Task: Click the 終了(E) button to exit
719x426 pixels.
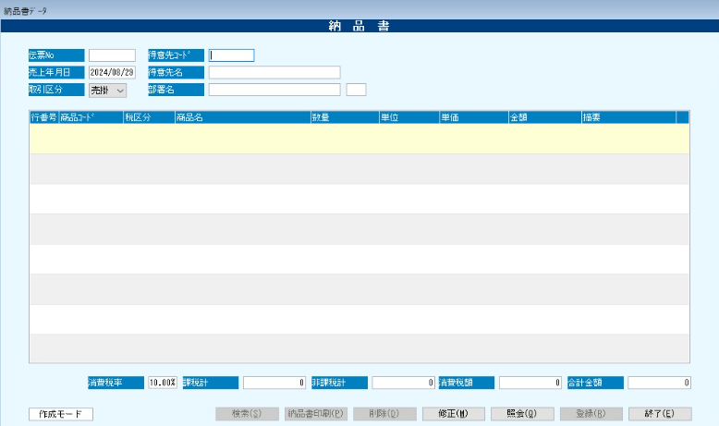Action: 660,413
